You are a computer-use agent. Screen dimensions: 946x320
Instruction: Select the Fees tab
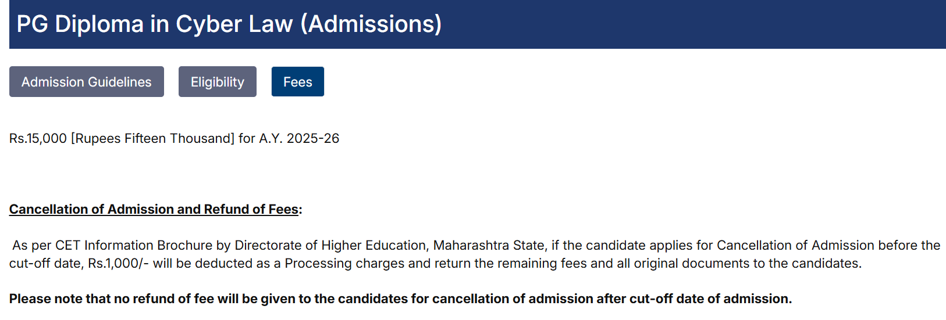[297, 82]
